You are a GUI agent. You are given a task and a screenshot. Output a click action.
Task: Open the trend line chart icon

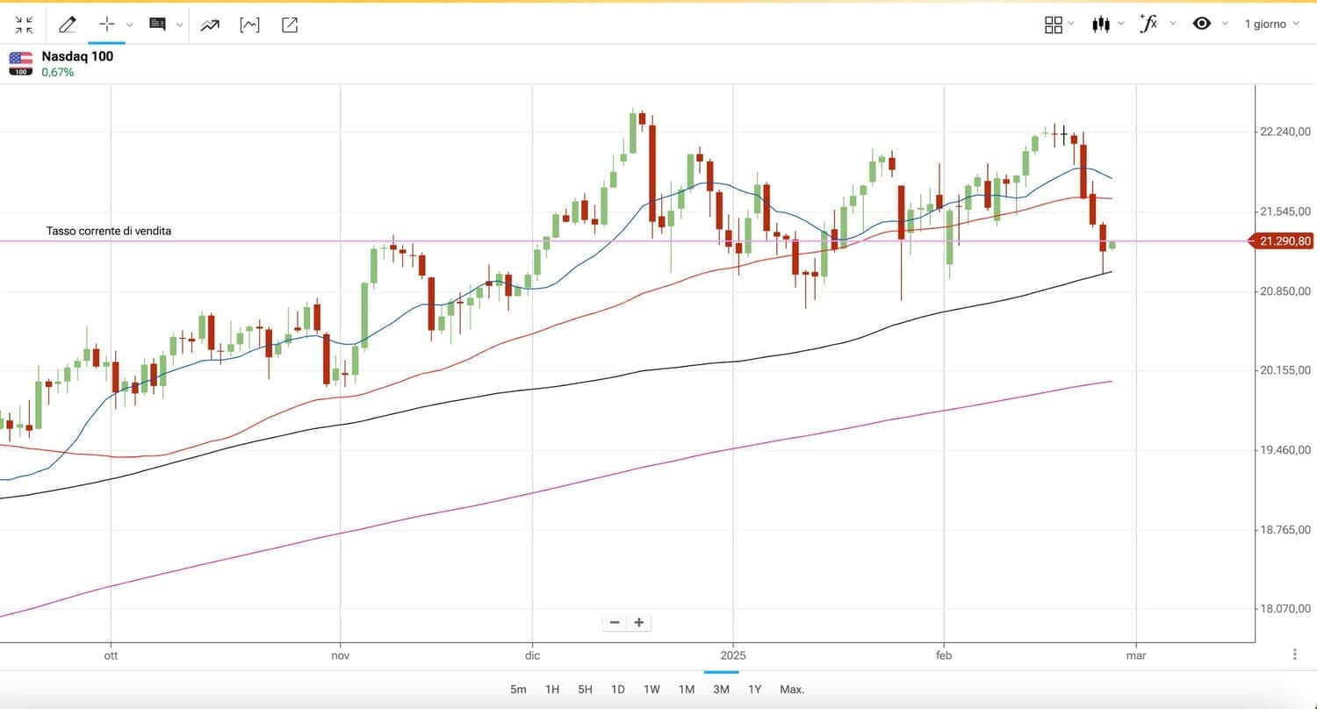[210, 25]
